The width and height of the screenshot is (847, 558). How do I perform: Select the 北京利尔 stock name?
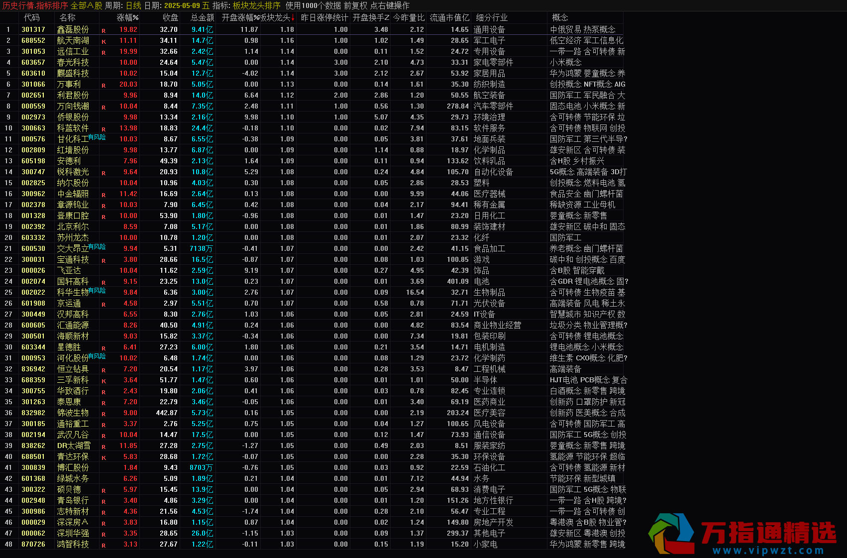click(x=73, y=226)
